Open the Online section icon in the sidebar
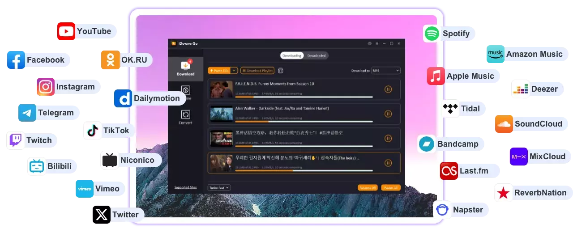 pos(185,91)
